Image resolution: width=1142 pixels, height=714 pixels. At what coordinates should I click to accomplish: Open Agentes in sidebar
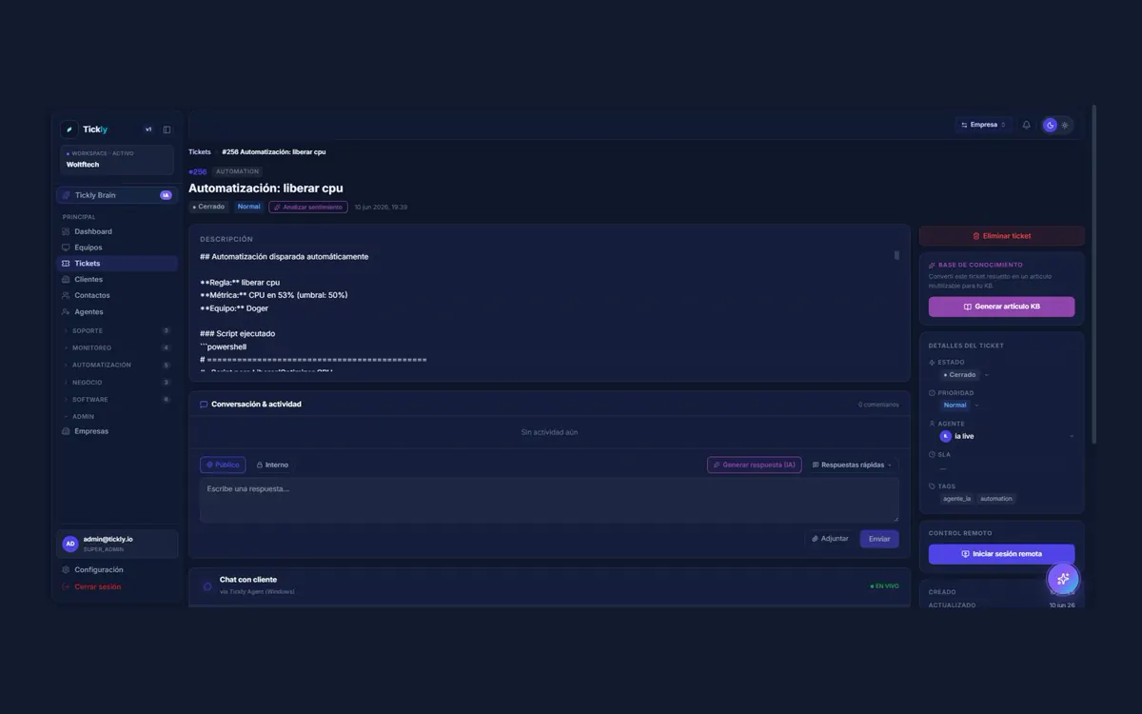(117, 311)
